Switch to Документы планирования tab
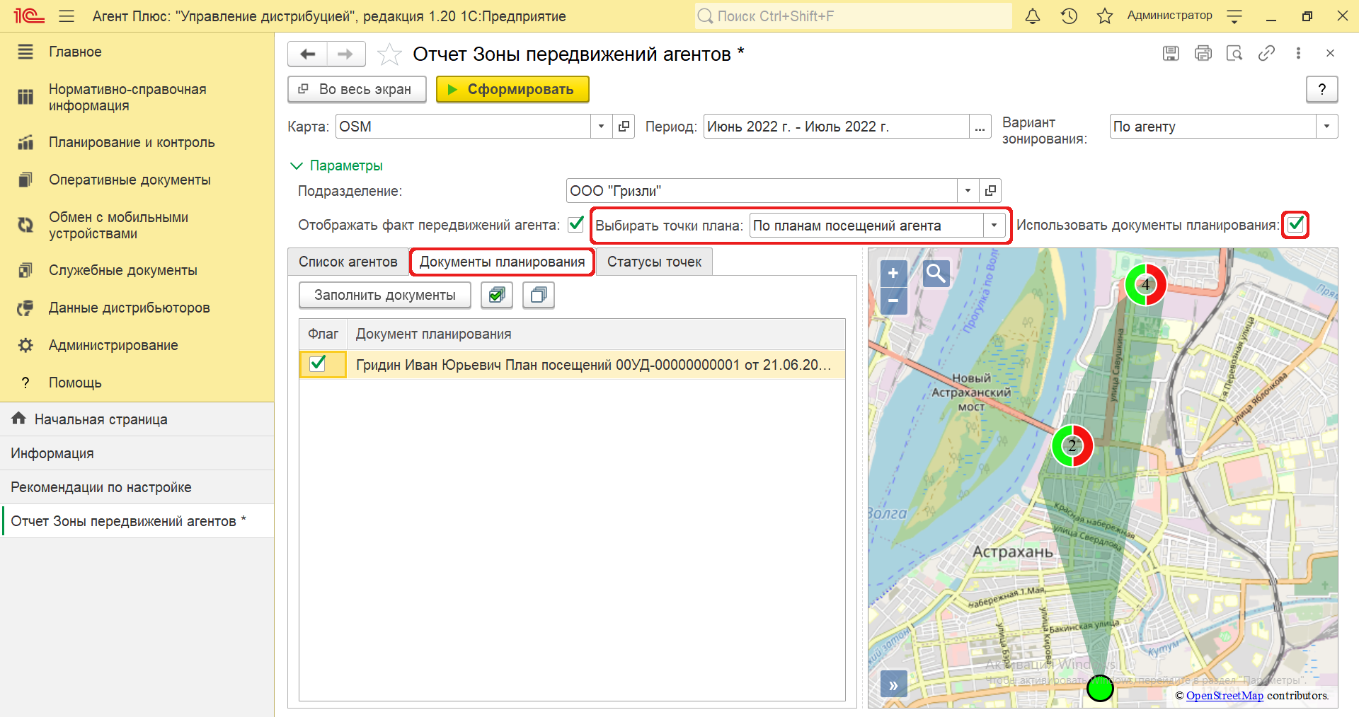This screenshot has height=717, width=1359. pos(502,262)
